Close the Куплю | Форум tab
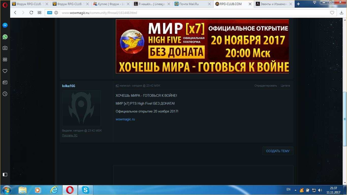The image size is (347, 195). point(128,4)
